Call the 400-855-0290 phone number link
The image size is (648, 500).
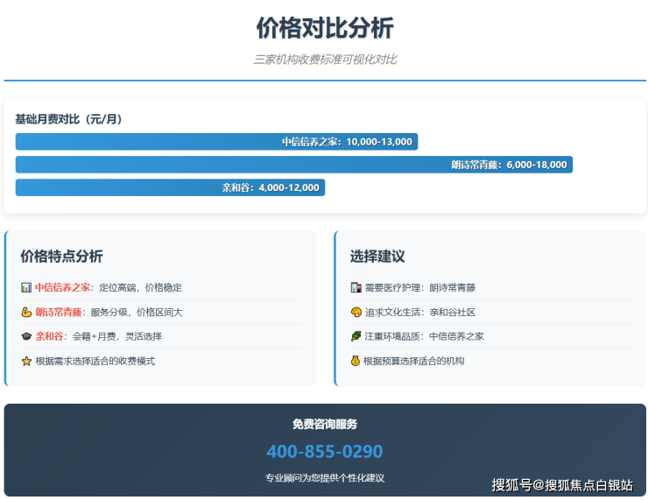click(x=325, y=452)
